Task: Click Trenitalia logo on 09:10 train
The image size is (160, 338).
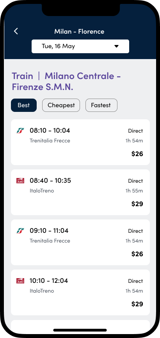Action: point(20,231)
